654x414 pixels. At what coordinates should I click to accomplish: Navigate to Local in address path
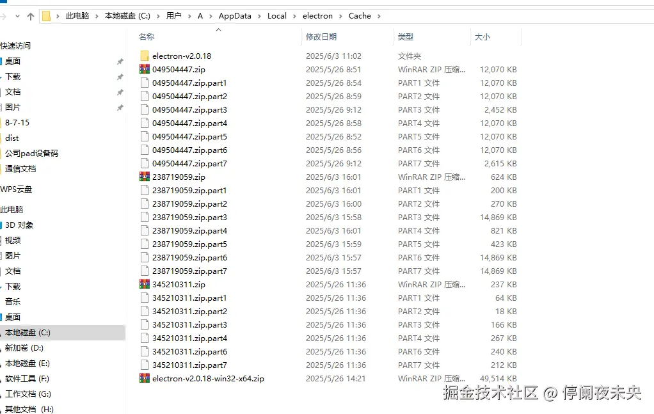tap(277, 16)
